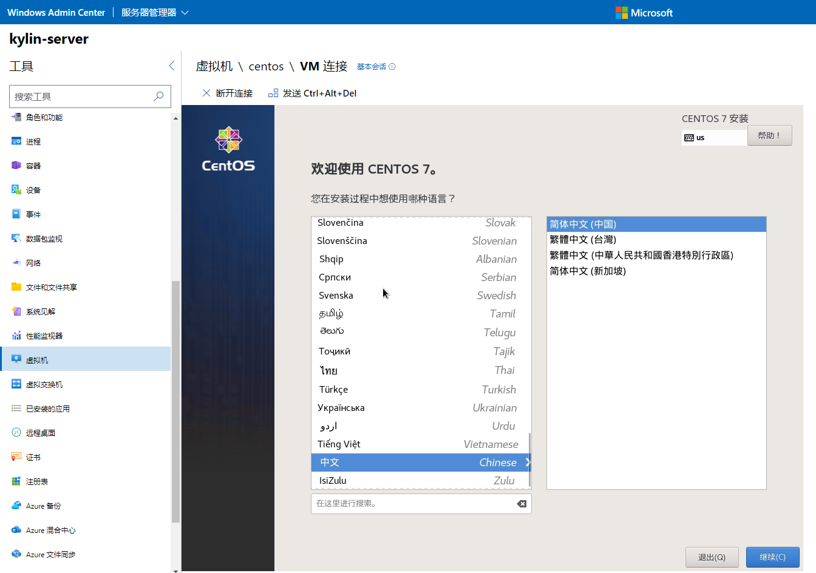This screenshot has width=816, height=573.
Task: Click the 继续(C) continue button
Action: [772, 557]
